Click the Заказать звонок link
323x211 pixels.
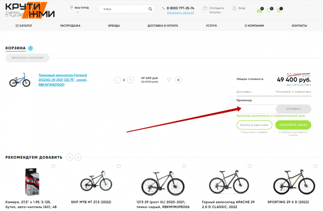pyautogui.click(x=180, y=12)
